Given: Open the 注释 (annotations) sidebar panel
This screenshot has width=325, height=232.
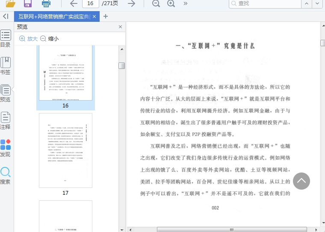Looking at the screenshot, I should click(6, 121).
